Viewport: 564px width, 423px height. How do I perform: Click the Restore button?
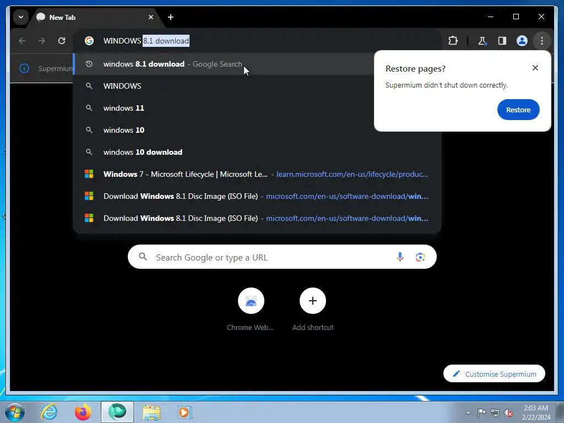point(518,110)
